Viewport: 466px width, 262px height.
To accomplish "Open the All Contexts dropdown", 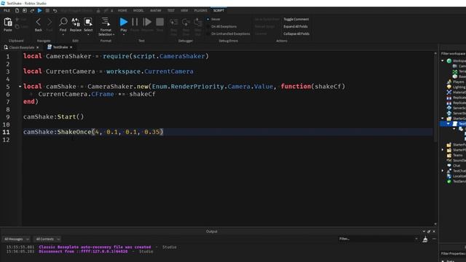I will click(47, 239).
